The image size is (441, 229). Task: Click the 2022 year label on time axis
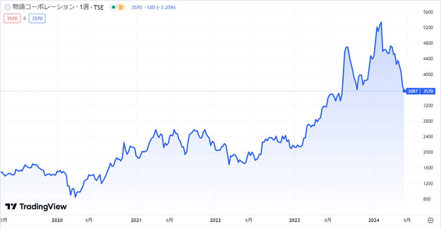coord(215,220)
